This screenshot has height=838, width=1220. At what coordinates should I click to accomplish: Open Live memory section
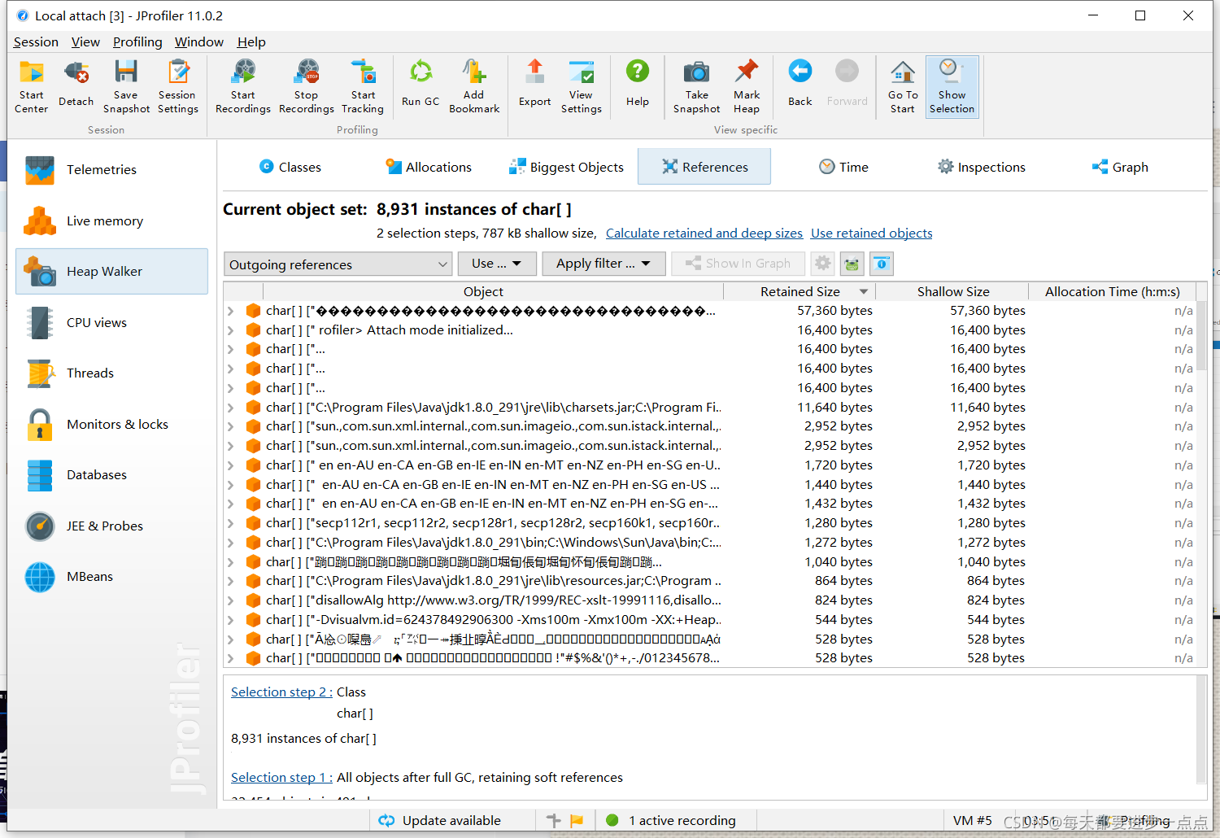tap(111, 220)
